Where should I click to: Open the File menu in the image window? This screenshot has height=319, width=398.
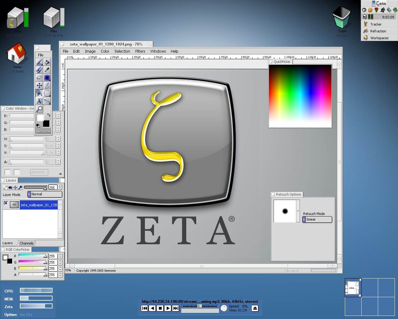66,51
